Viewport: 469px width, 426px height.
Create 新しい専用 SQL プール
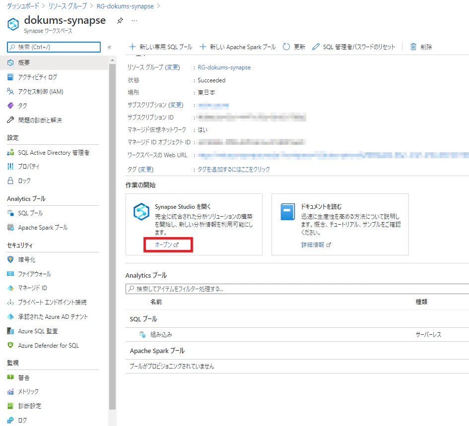click(x=161, y=47)
